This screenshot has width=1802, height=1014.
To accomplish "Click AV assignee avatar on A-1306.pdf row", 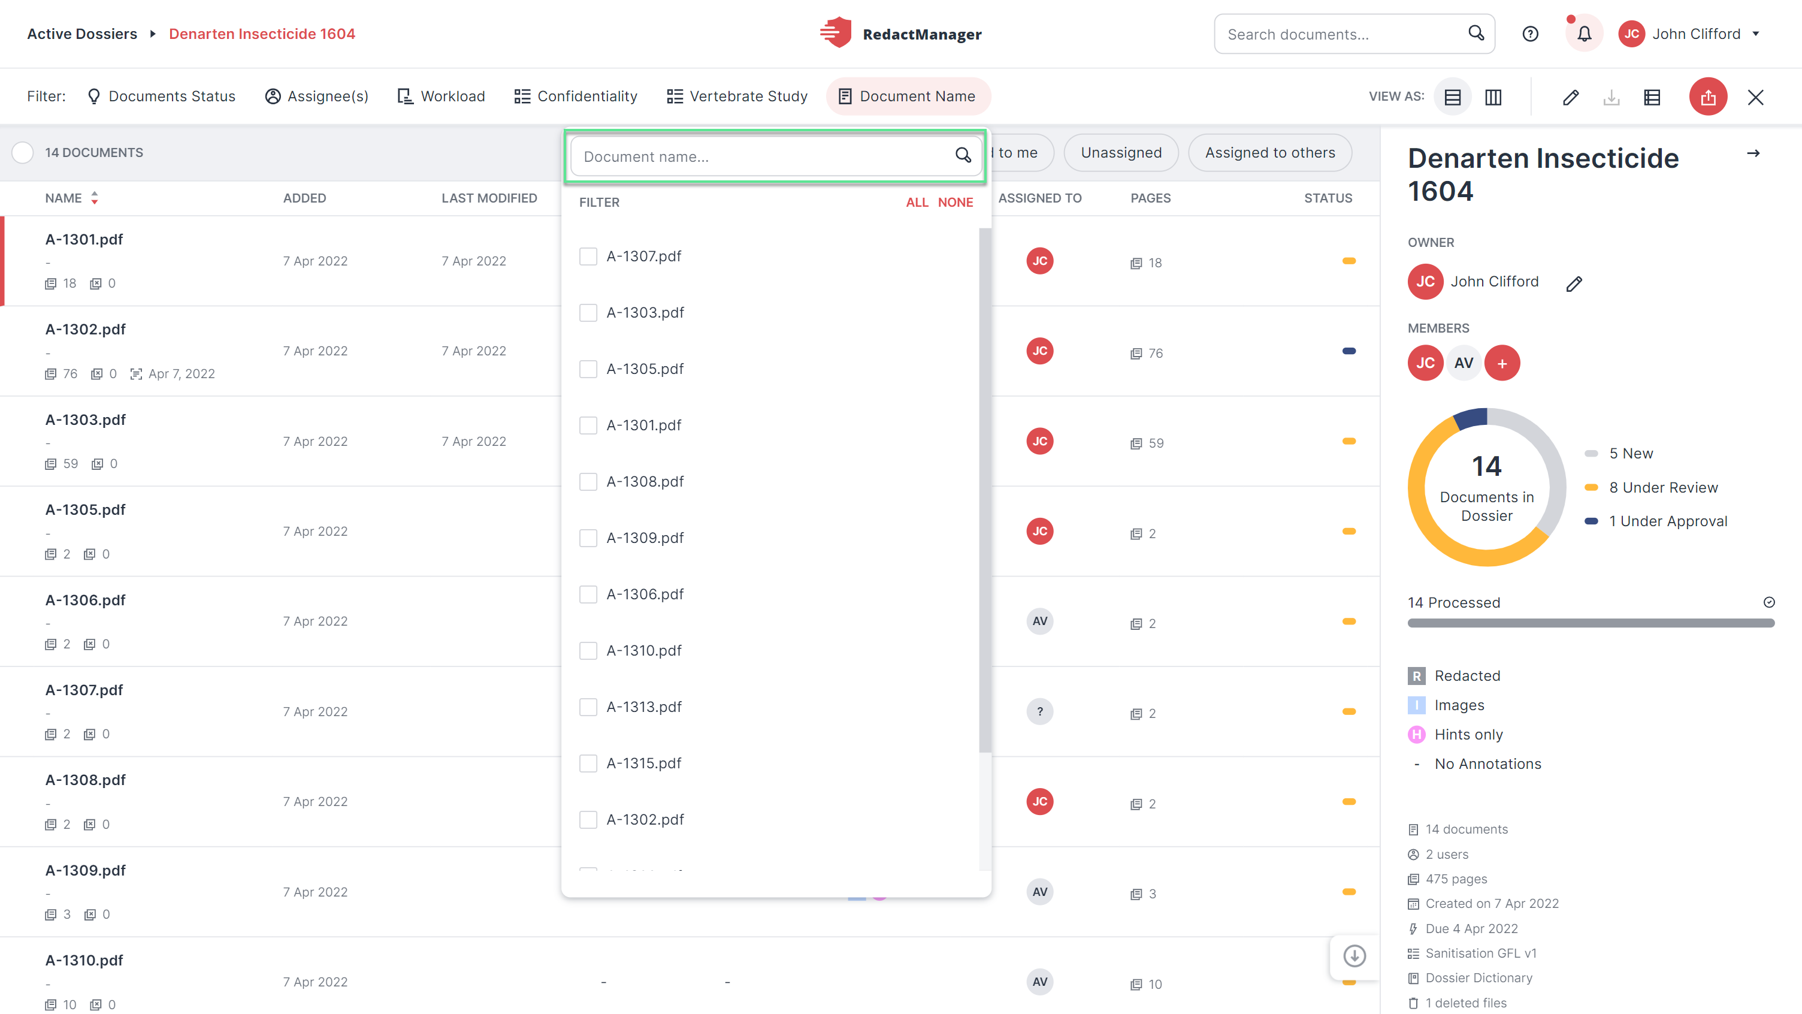I will 1039,621.
